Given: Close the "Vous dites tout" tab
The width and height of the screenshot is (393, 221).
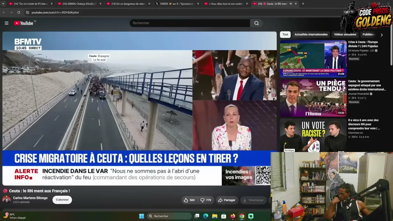Looking at the screenshot, I should (247, 4).
